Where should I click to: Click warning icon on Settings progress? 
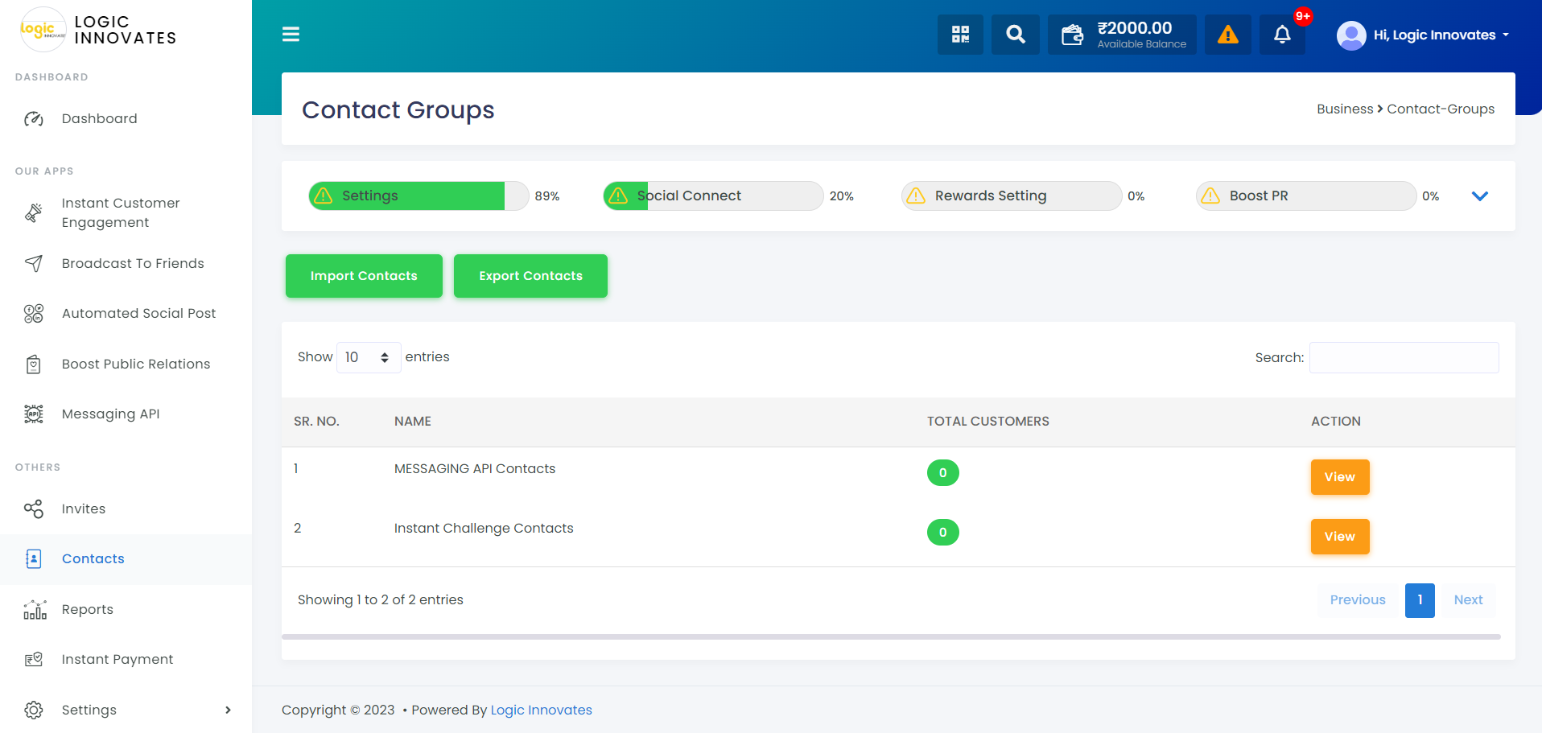pos(324,196)
